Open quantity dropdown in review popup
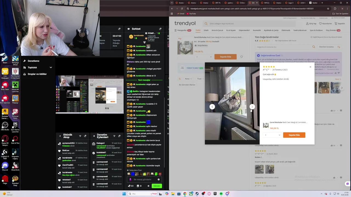 pyautogui.click(x=273, y=135)
